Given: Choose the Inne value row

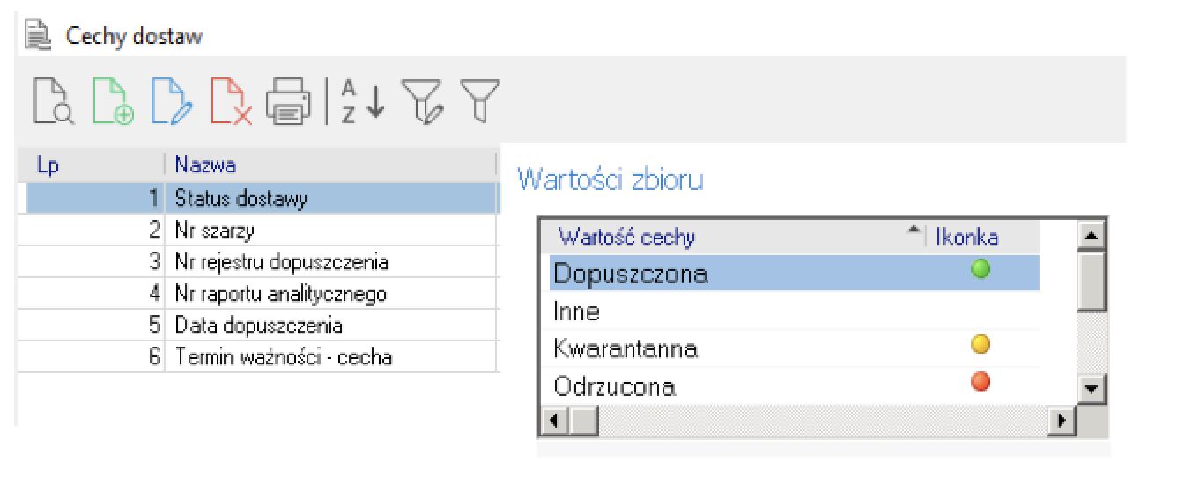Looking at the screenshot, I should point(577,311).
